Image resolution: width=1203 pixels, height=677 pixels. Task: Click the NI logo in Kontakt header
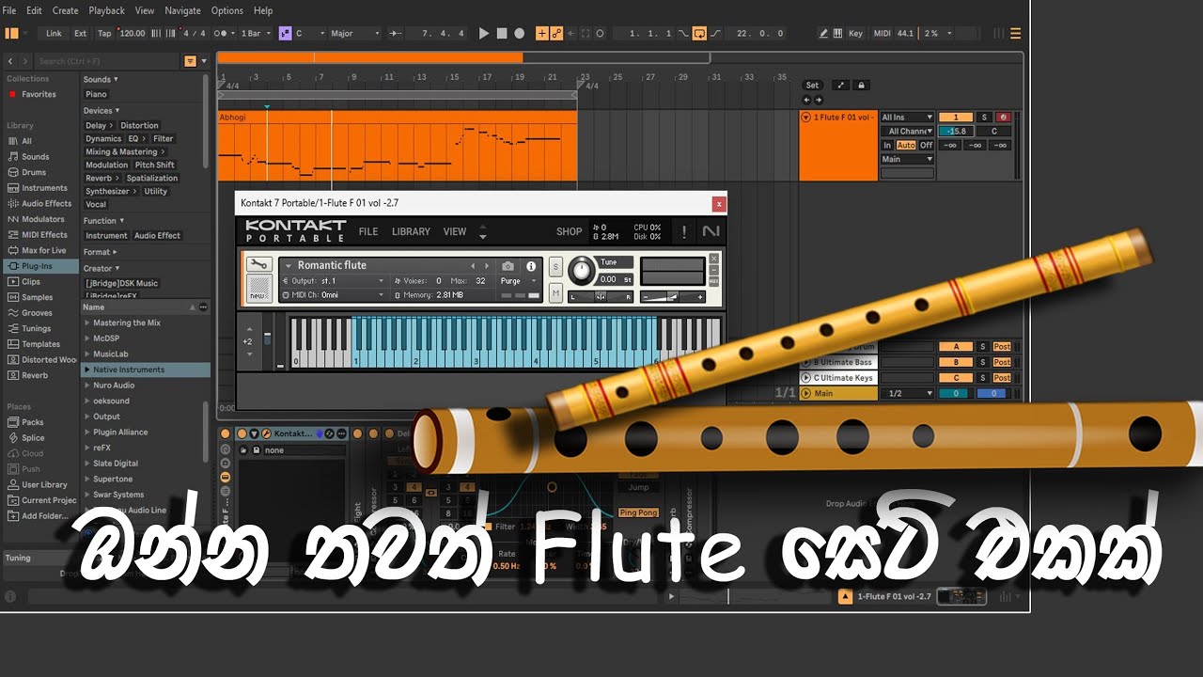tap(711, 231)
